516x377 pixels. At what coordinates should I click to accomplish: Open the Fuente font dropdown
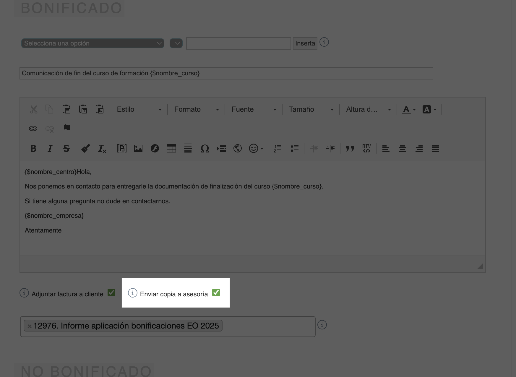pos(254,109)
